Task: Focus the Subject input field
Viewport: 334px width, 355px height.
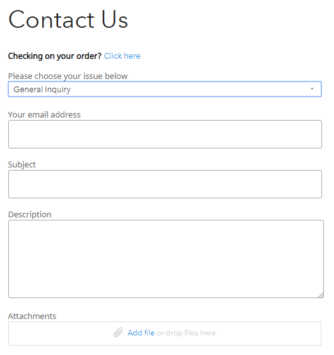Action: tap(165, 184)
